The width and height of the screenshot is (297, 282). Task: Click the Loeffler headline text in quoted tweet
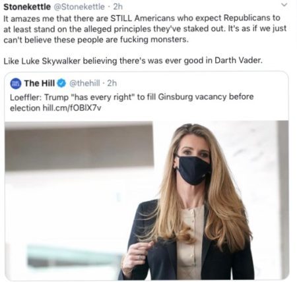pos(131,102)
